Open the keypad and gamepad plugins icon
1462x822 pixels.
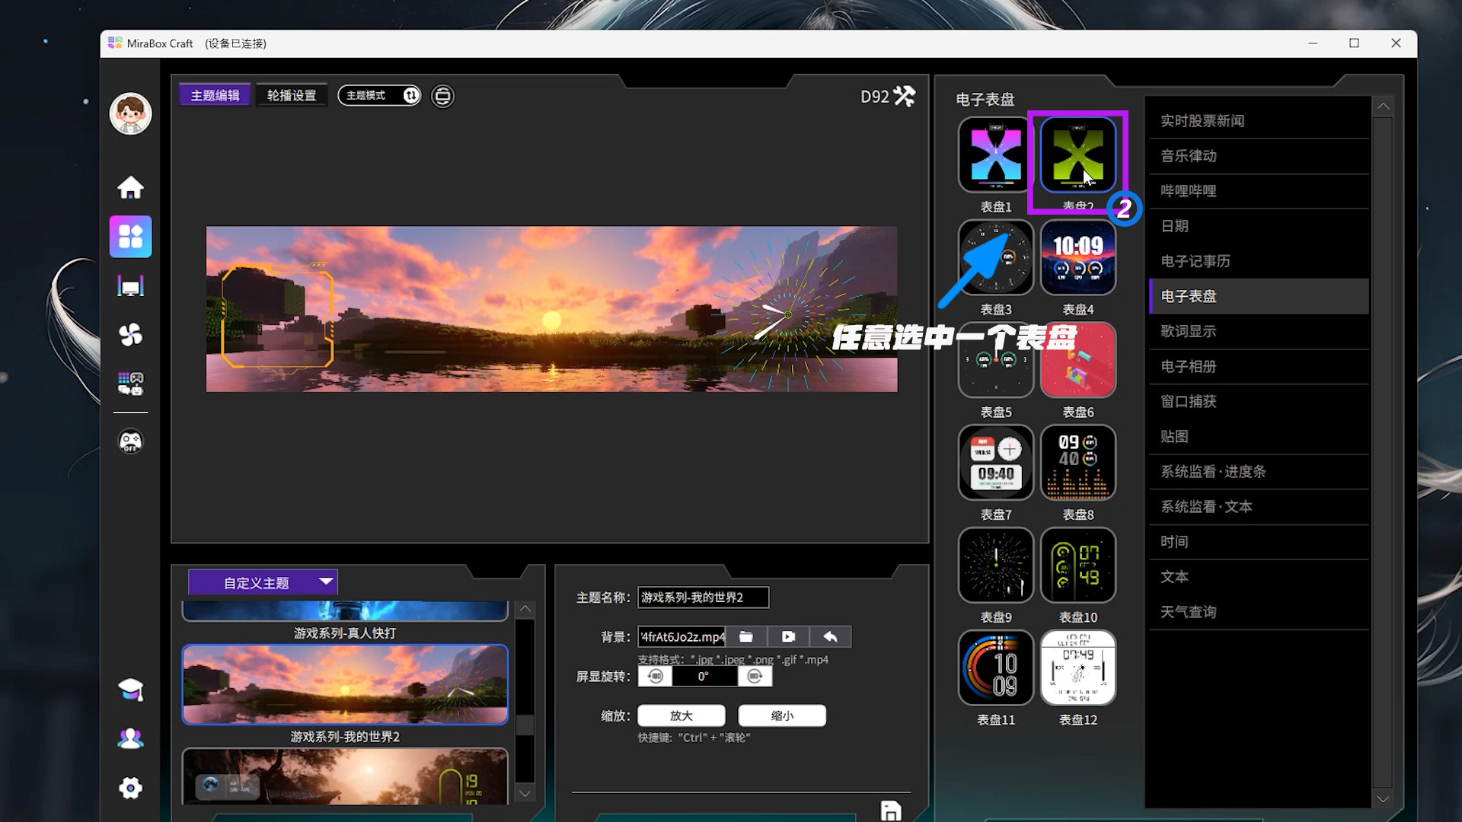click(130, 384)
